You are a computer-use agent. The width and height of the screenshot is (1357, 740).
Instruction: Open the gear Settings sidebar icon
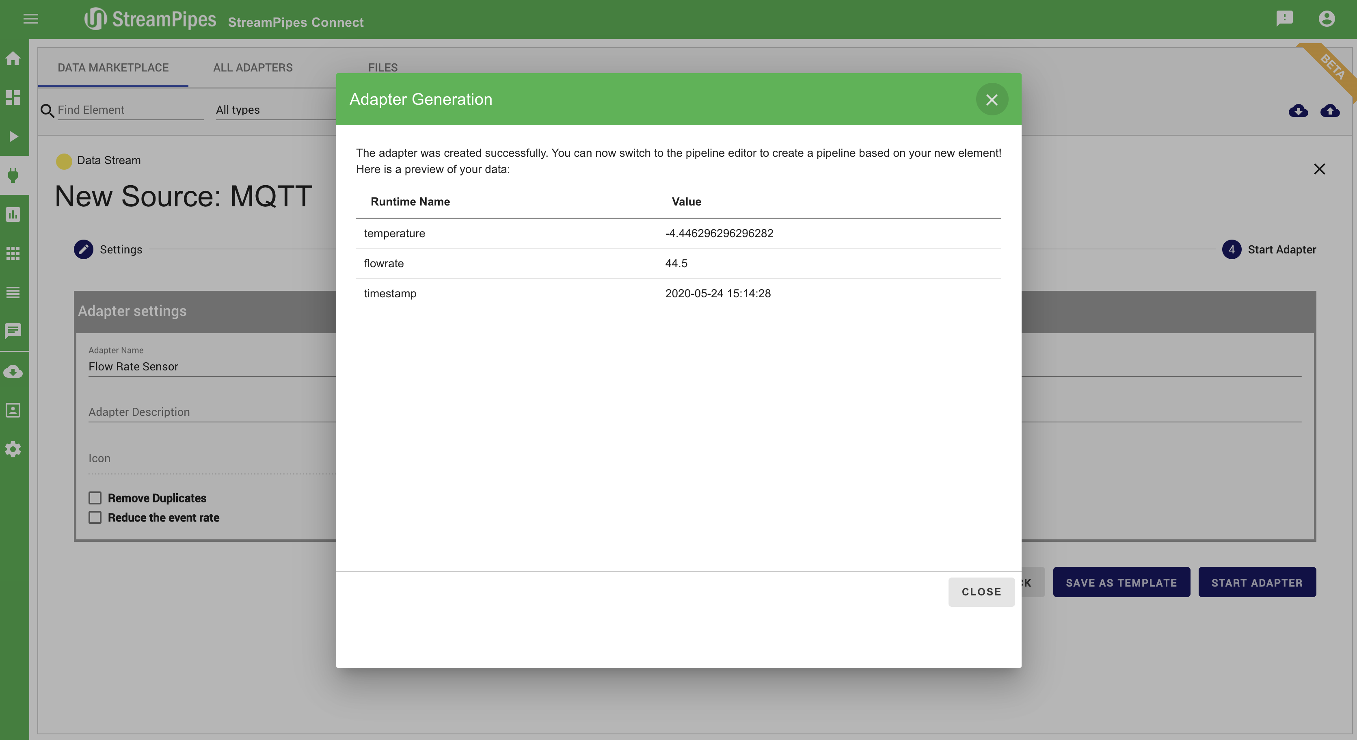(13, 449)
